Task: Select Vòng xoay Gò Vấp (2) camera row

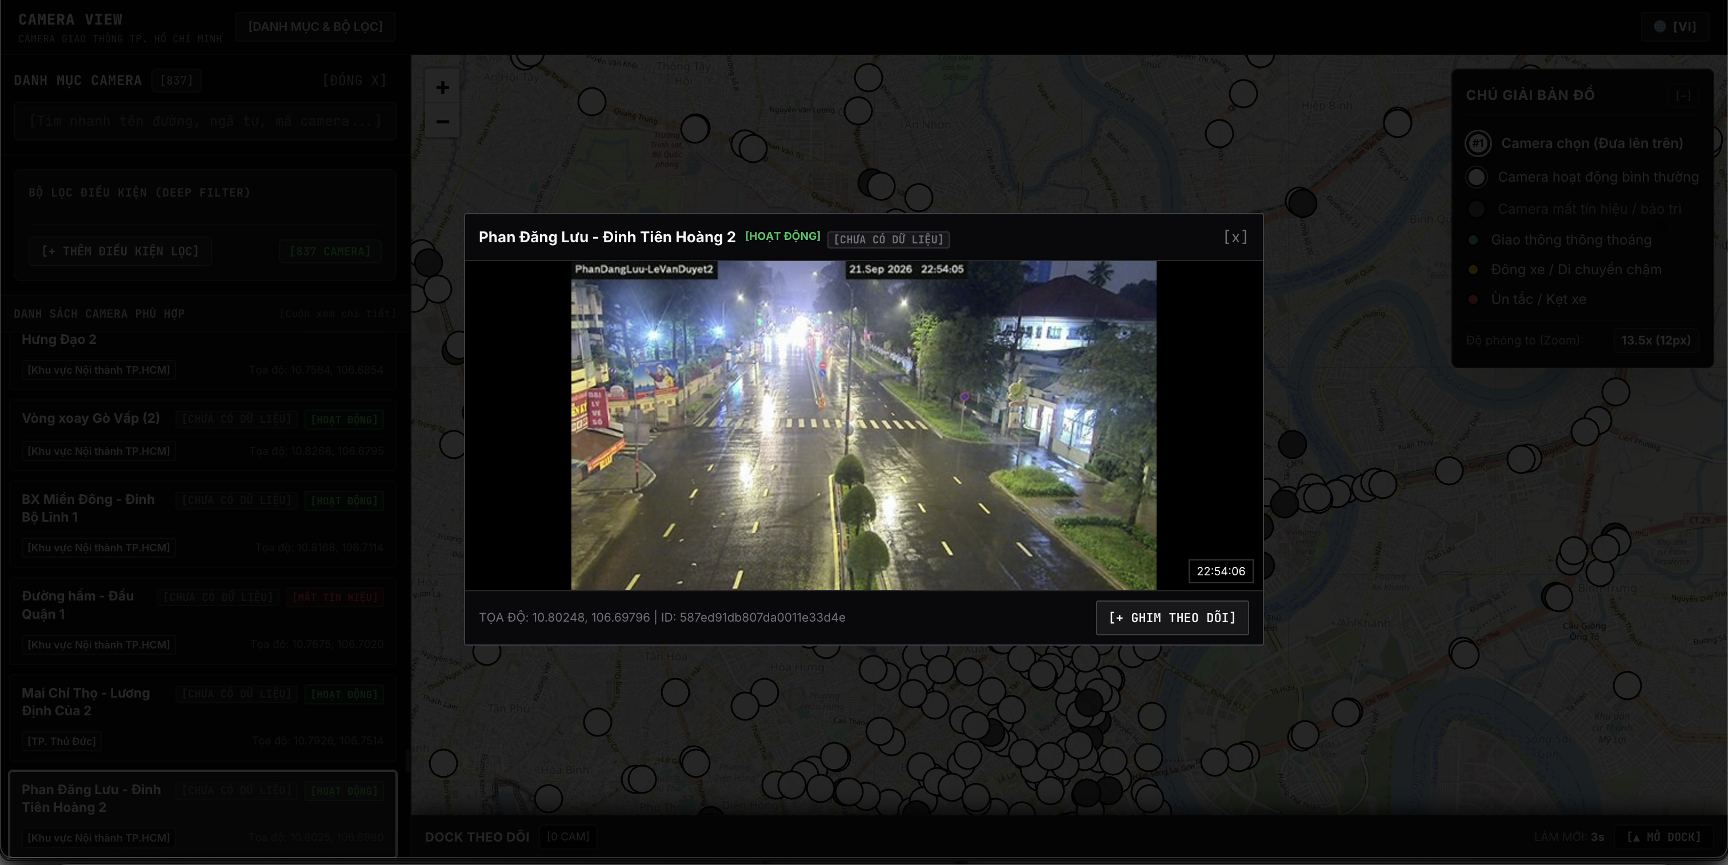Action: 203,435
